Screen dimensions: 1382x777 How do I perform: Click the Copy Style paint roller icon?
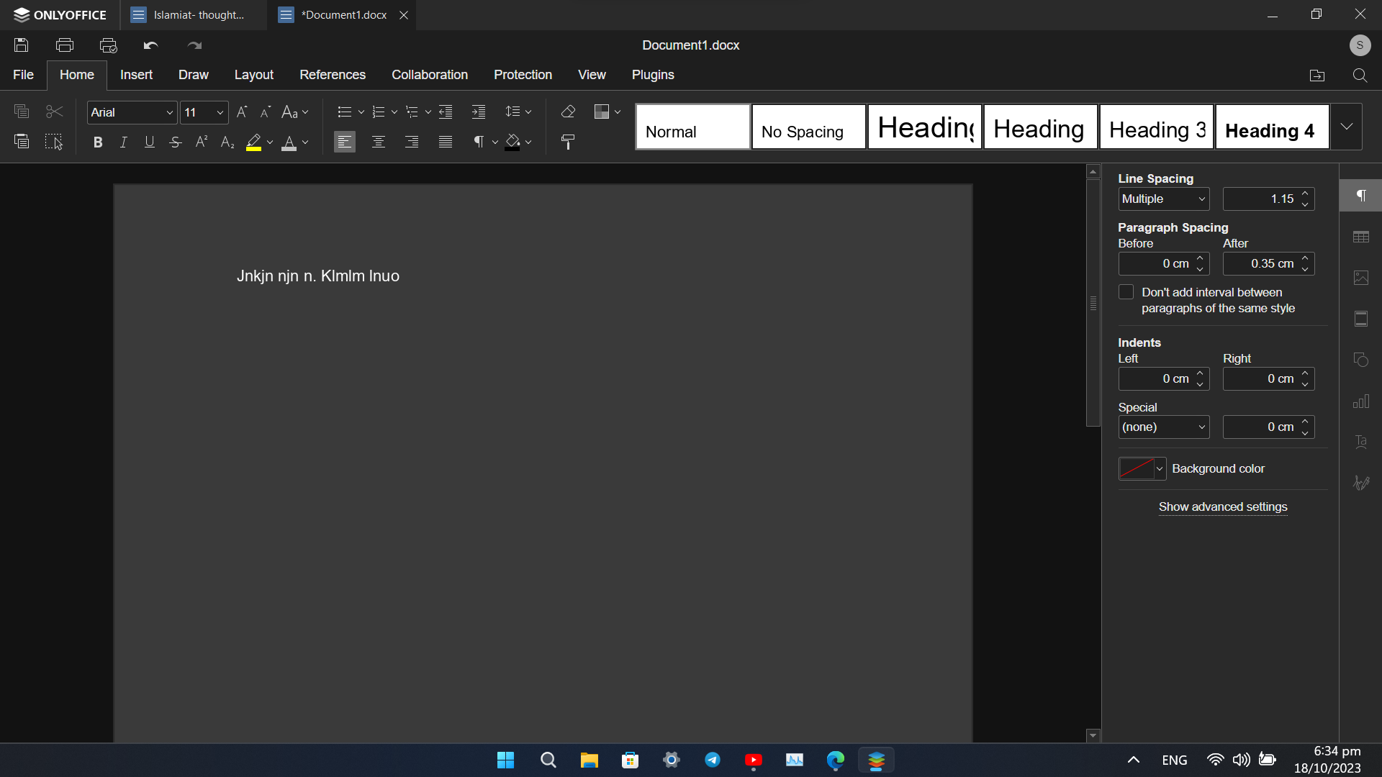tap(568, 142)
